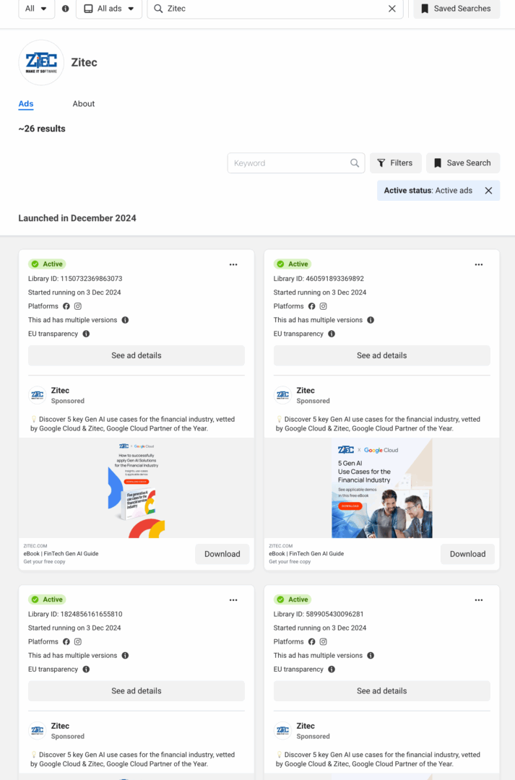Click the info icon next to the All dropdown
This screenshot has width=515, height=780.
click(x=64, y=9)
